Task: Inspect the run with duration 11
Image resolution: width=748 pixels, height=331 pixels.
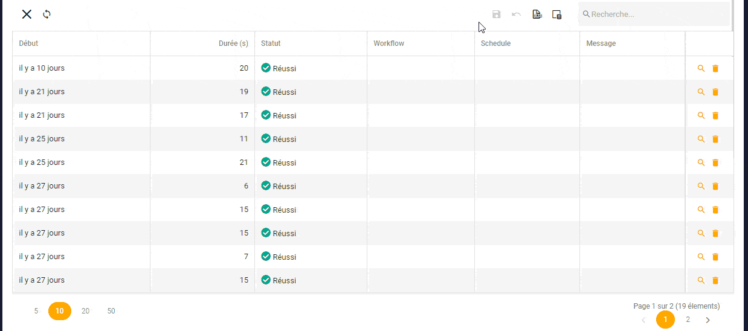Action: (701, 139)
